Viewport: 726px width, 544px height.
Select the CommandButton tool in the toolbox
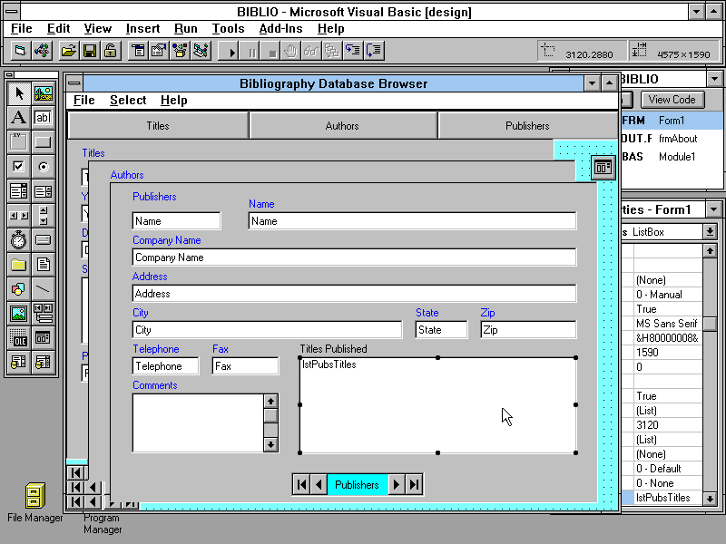43,142
